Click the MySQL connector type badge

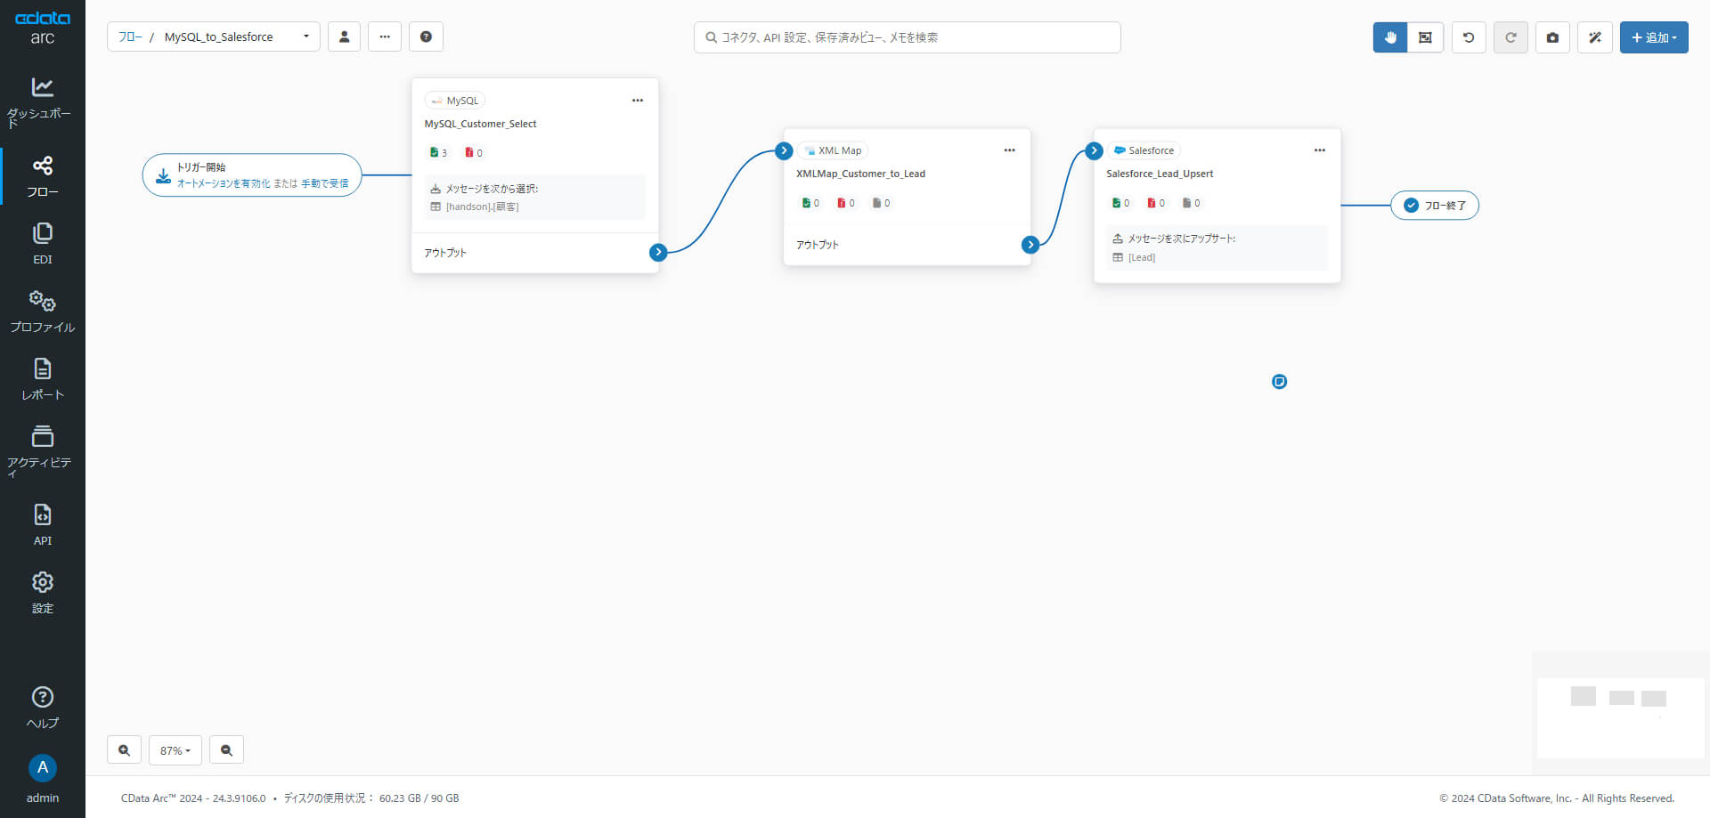454,101
